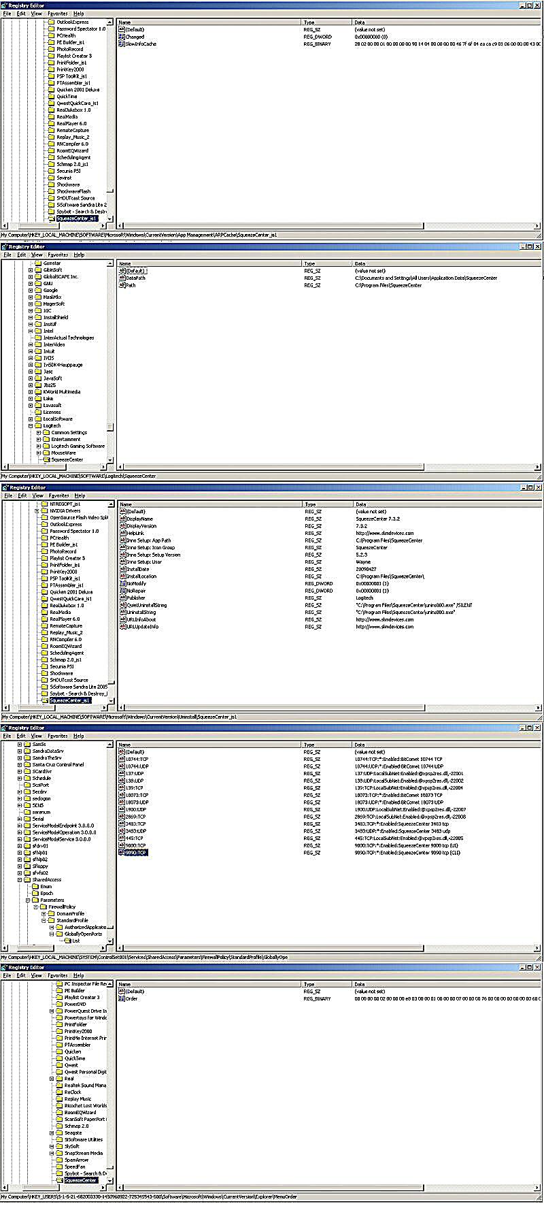Click the string icon beside DataPath value
The width and height of the screenshot is (544, 1206).
(122, 278)
